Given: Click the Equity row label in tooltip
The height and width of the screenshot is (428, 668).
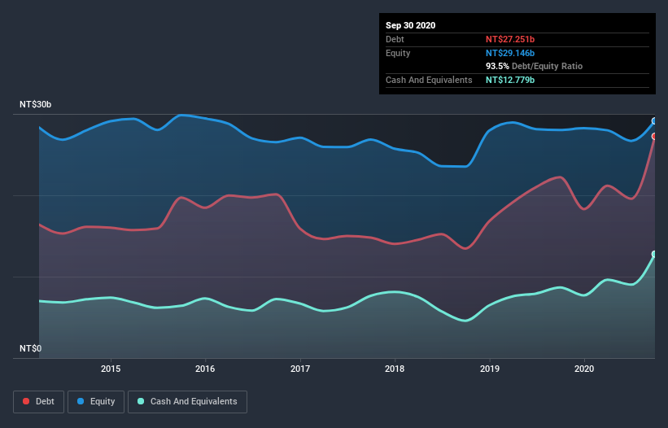Looking at the screenshot, I should pyautogui.click(x=398, y=53).
